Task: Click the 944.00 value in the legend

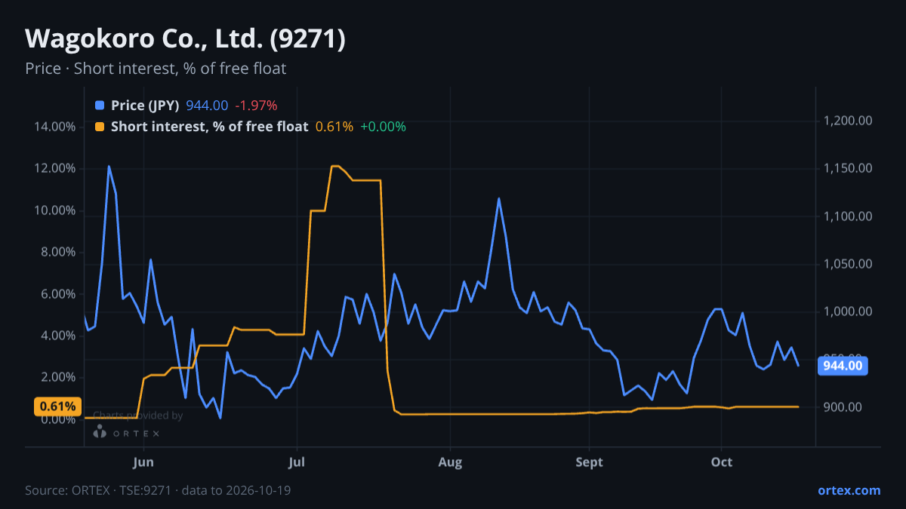Action: pyautogui.click(x=207, y=106)
